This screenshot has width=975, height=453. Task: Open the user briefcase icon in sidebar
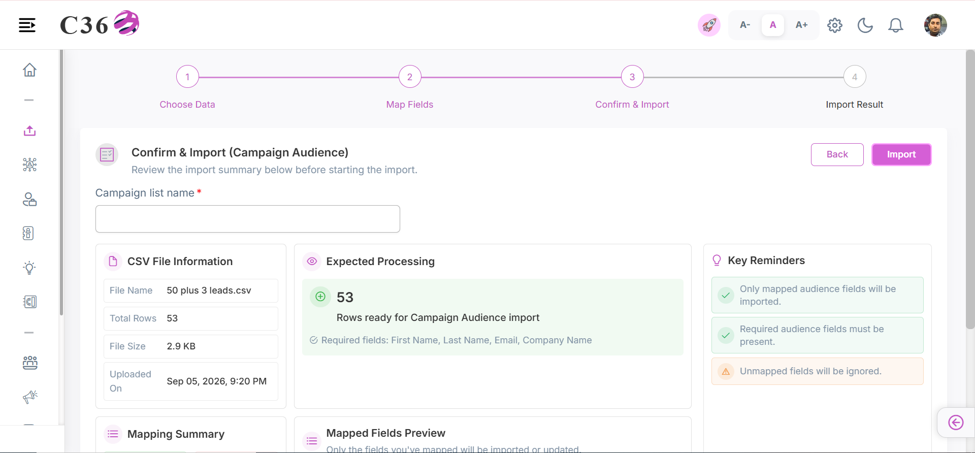[29, 199]
